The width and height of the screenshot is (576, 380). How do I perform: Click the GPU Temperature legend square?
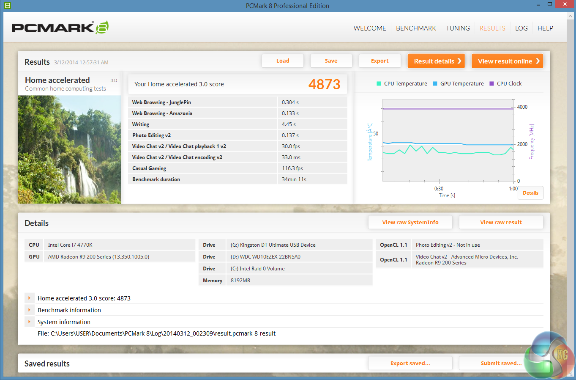click(x=435, y=84)
